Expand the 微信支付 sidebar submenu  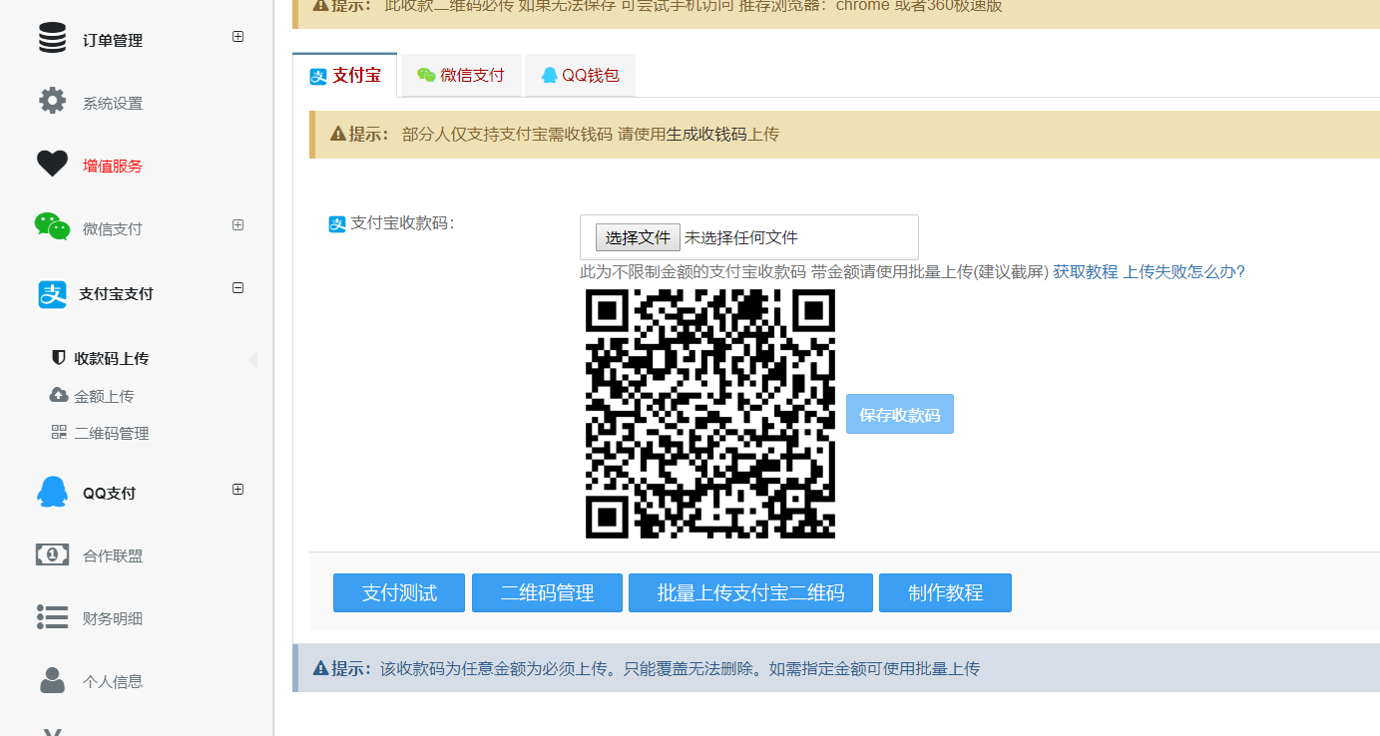(237, 225)
